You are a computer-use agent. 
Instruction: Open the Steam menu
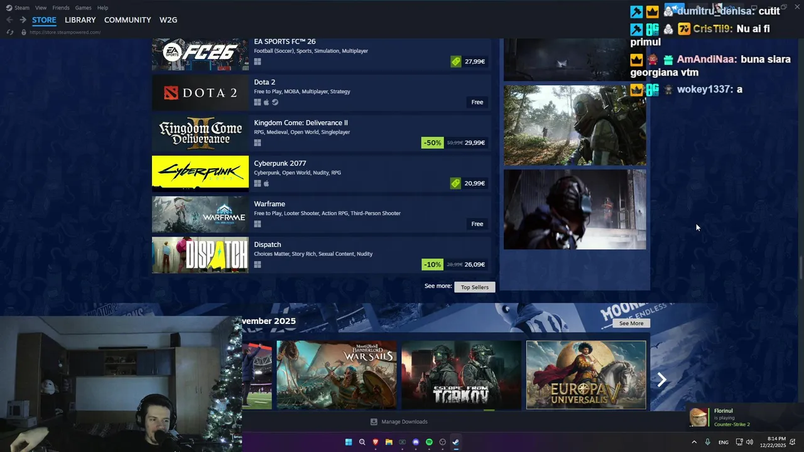[22, 8]
